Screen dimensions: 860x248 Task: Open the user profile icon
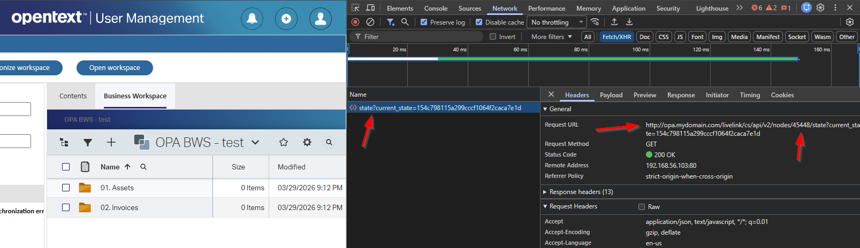321,19
